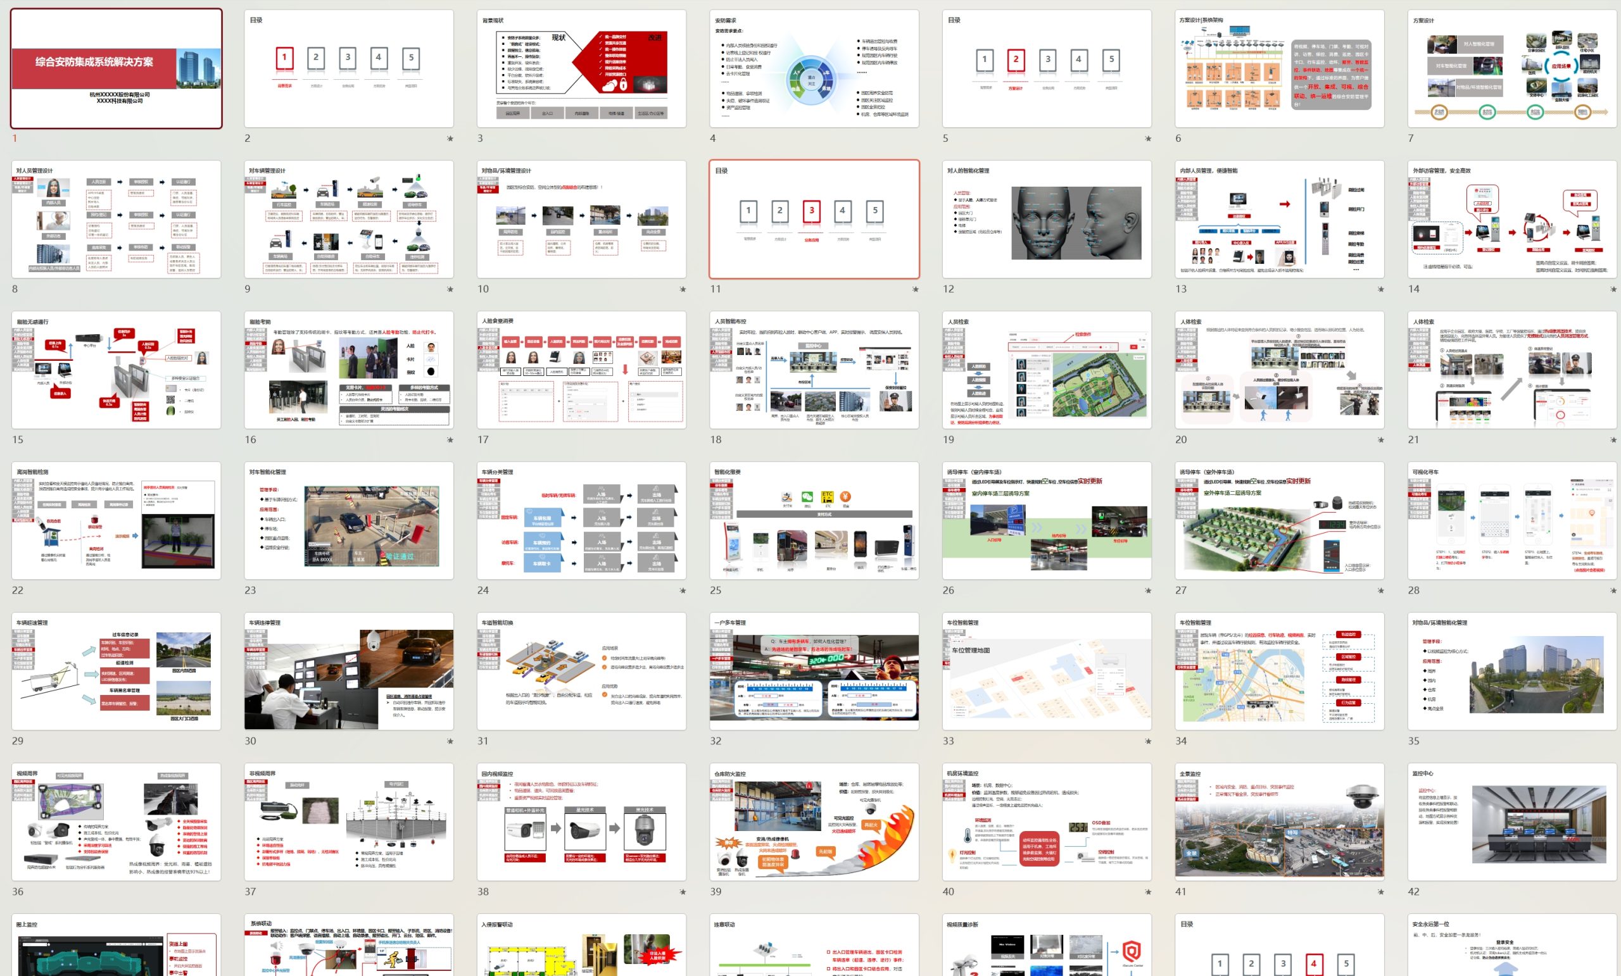The image size is (1621, 976).
Task: Click the star icon below slide 33
Action: pos(1148,741)
